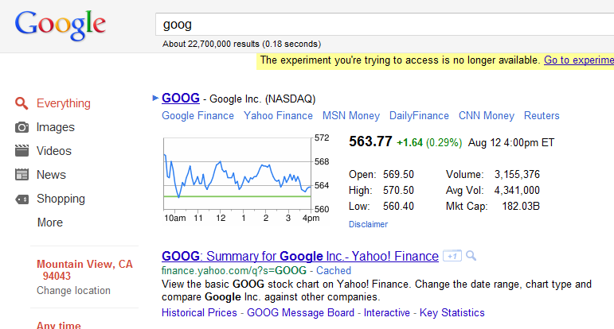Click the Any time filter heading

pyautogui.click(x=58, y=324)
